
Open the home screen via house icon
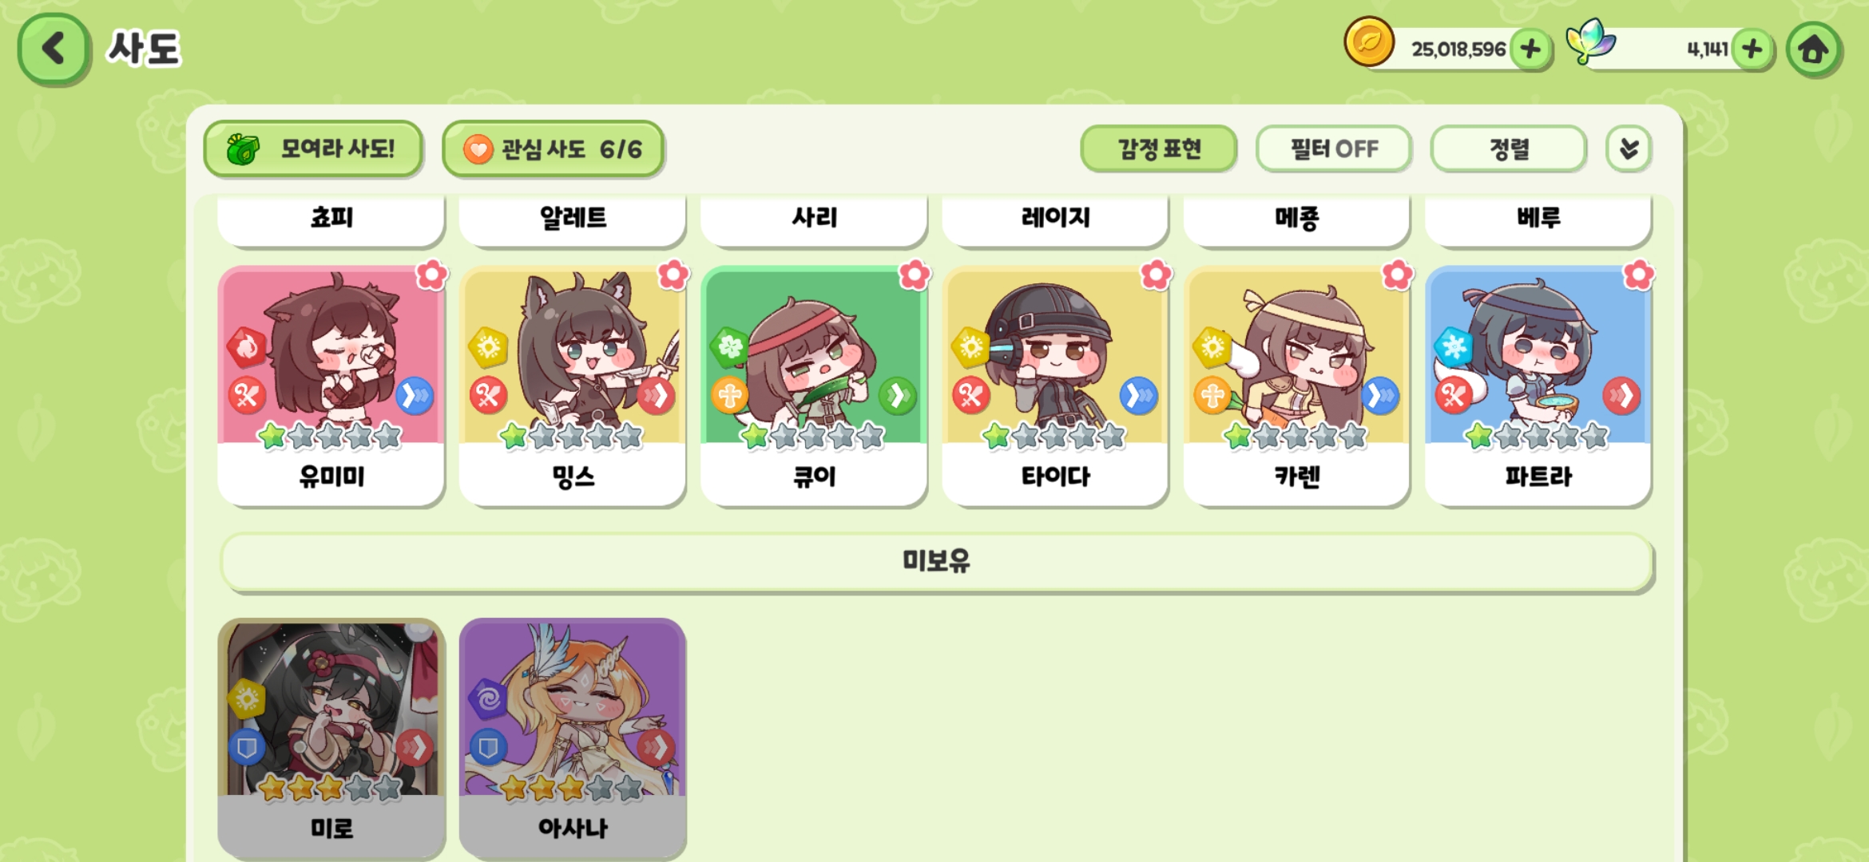point(1814,49)
